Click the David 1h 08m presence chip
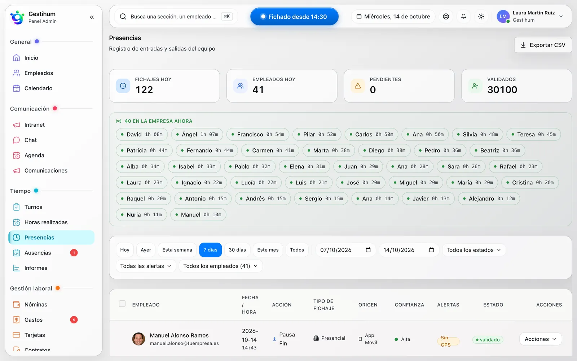 (x=142, y=134)
